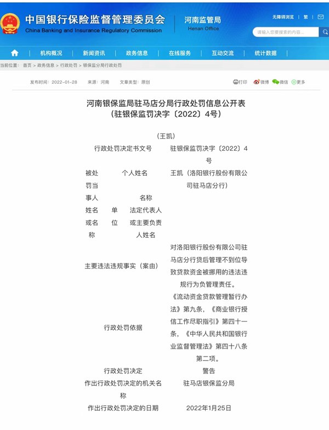Click the national emblem logo
Screen dimensions: 329x430
click(10, 23)
